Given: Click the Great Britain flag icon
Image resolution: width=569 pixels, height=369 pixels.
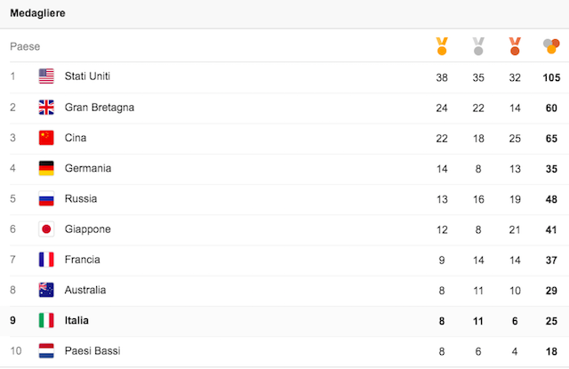Looking at the screenshot, I should point(46,108).
